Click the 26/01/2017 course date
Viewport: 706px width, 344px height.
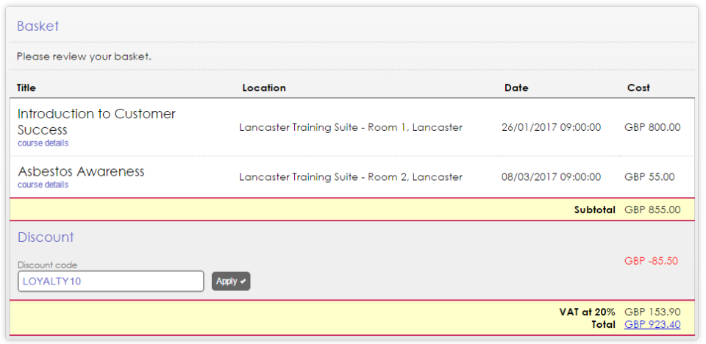click(551, 127)
